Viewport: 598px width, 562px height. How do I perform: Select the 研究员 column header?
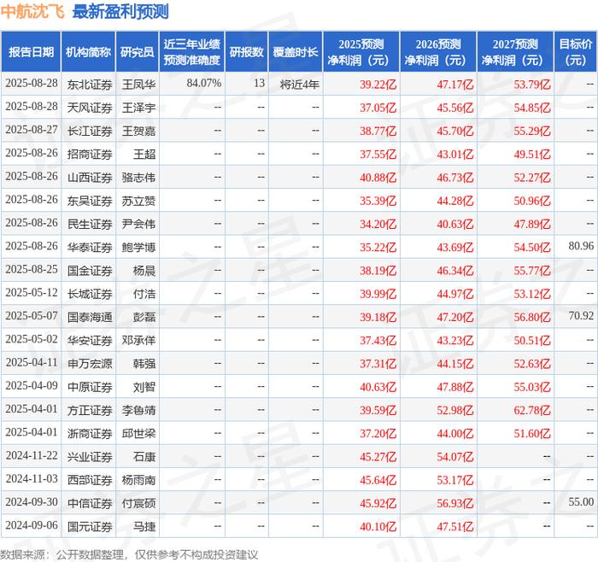[x=138, y=52]
